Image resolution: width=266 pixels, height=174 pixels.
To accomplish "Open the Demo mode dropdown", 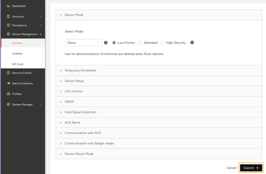I will (x=83, y=43).
